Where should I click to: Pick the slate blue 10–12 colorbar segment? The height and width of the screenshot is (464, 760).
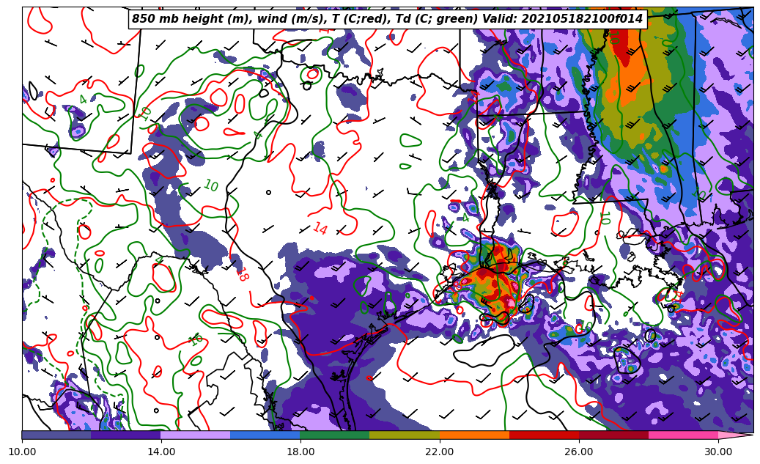[x=56, y=435]
